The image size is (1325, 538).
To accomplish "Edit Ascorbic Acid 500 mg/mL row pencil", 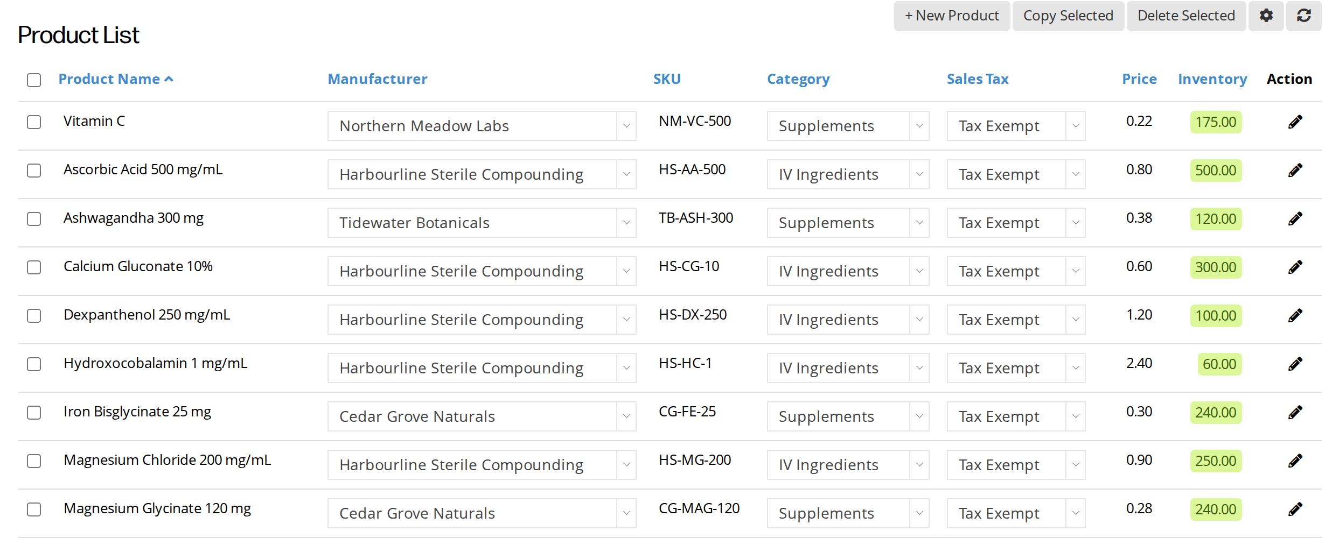I will 1295,170.
